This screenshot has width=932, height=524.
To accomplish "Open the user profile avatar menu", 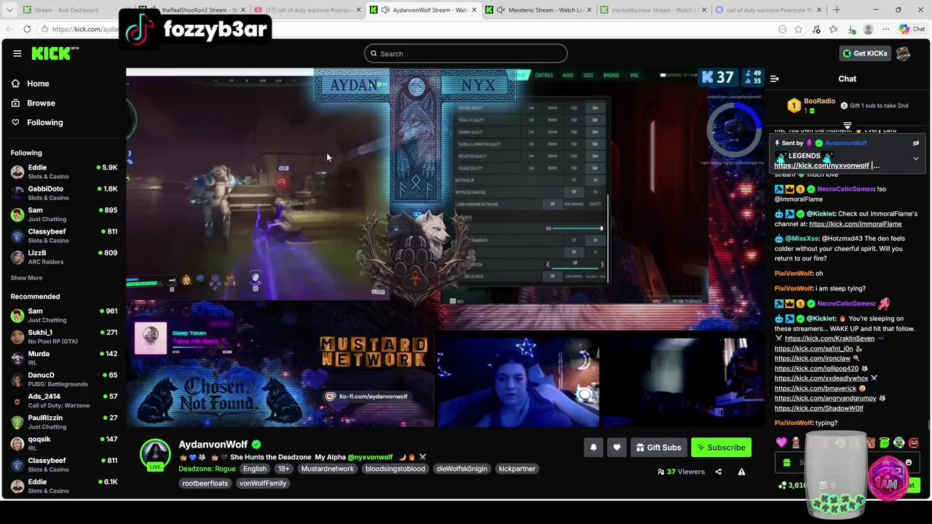I will tap(904, 53).
